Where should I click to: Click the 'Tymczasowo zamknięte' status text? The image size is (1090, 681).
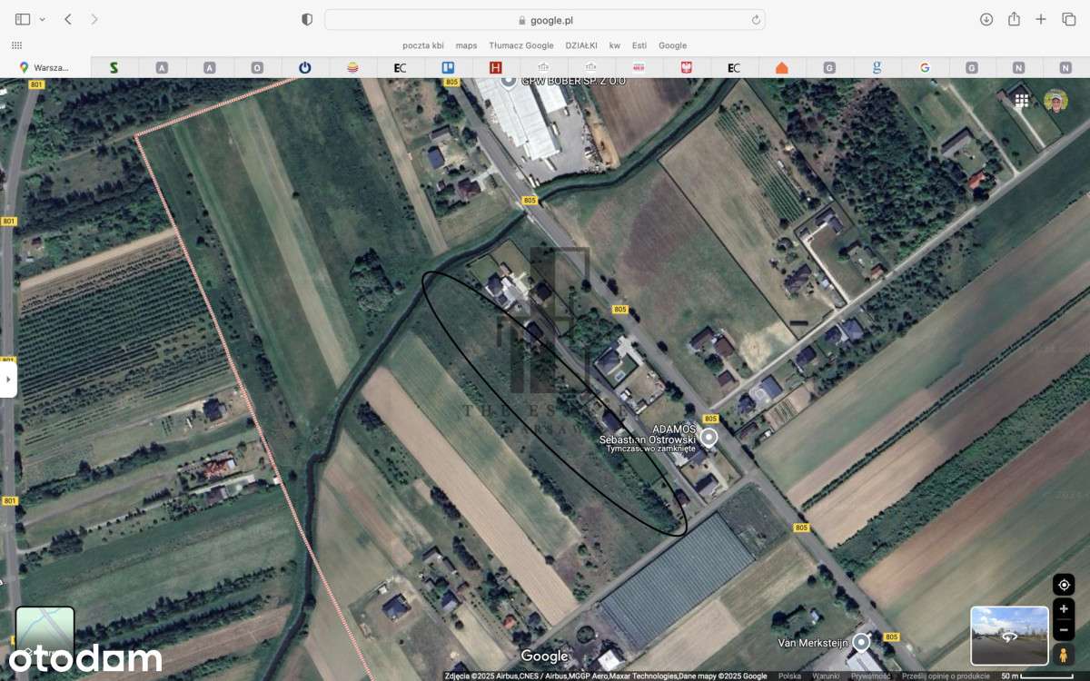(x=651, y=449)
